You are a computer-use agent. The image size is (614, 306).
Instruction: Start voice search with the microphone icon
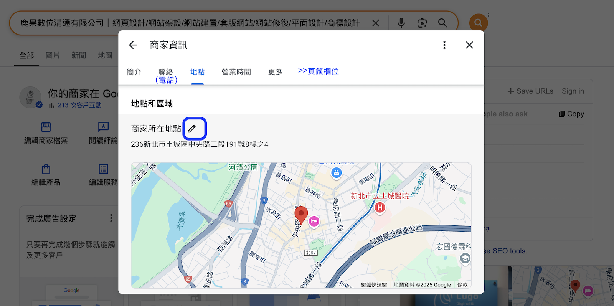[x=401, y=23]
